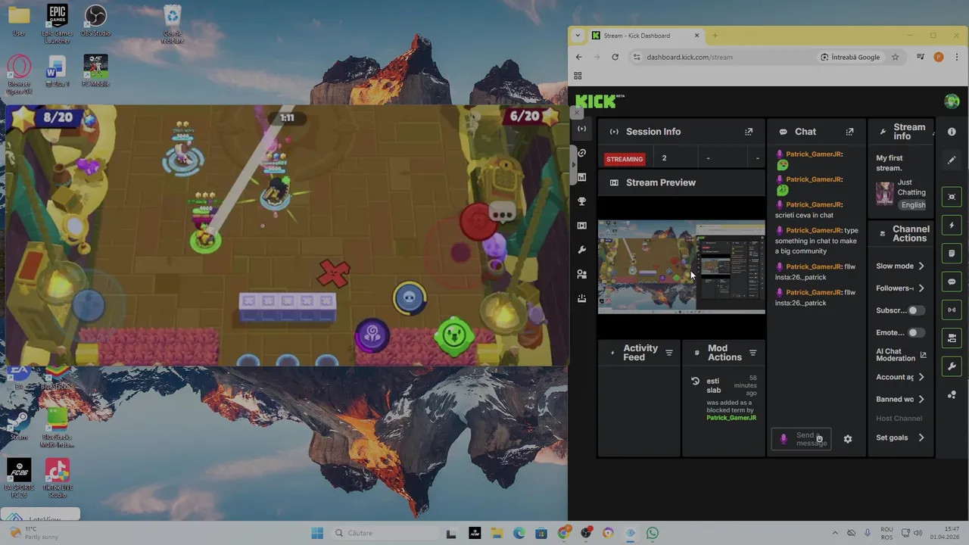Click the Windows Start button
The height and width of the screenshot is (545, 969).
pos(317,533)
